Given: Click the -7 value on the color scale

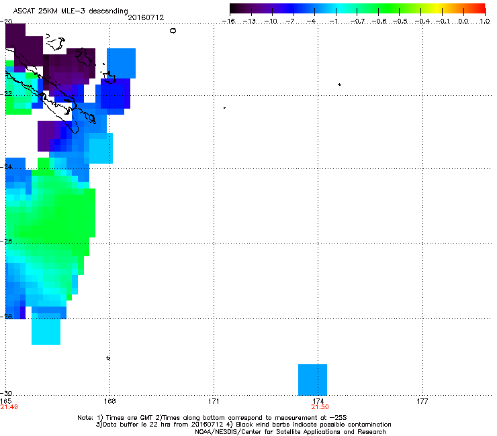Looking at the screenshot, I should [x=290, y=21].
